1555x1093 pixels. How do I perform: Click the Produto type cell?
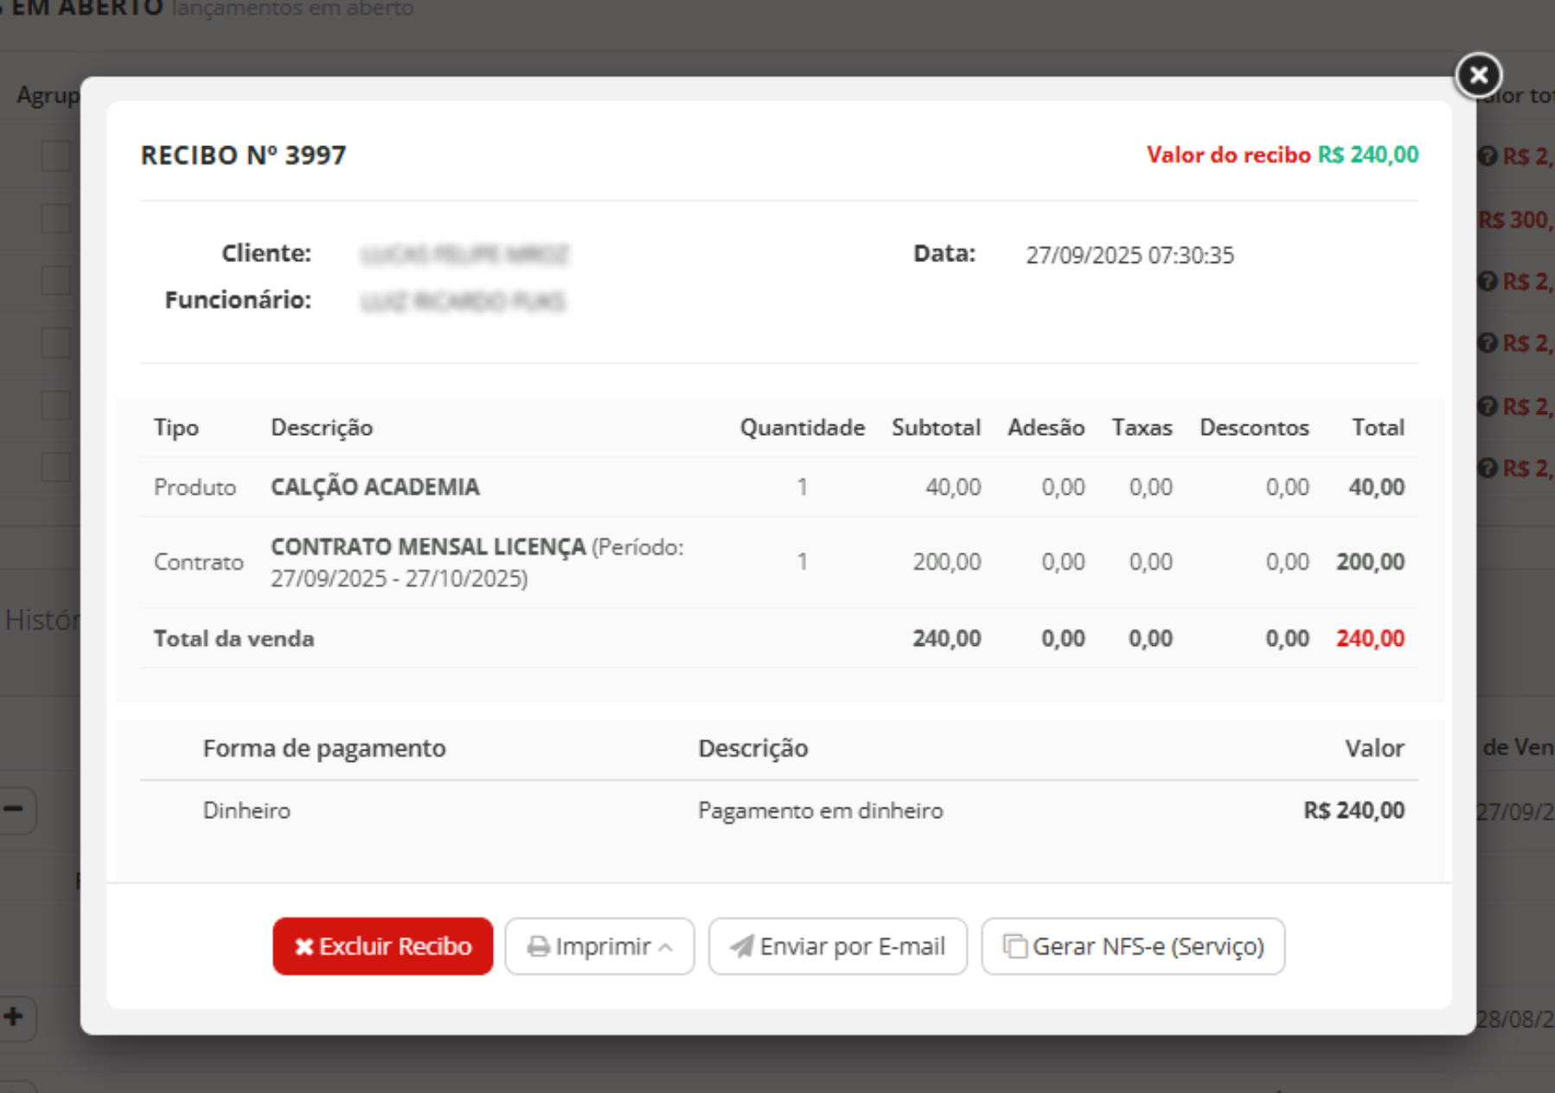[195, 488]
